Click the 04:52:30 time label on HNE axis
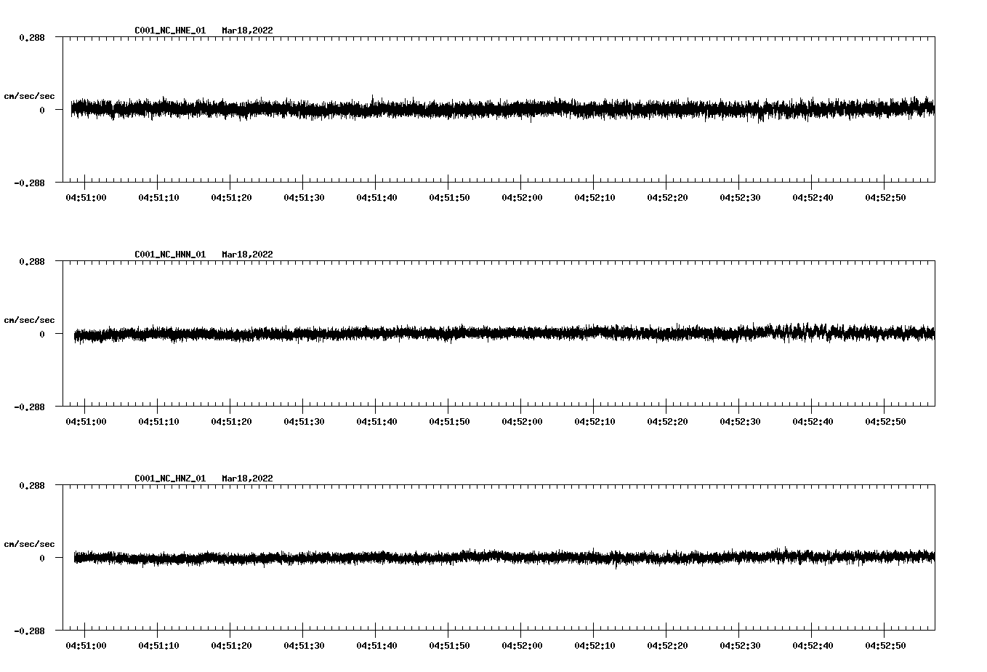 pyautogui.click(x=740, y=198)
